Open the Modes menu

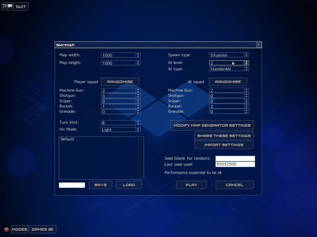[x=20, y=229]
